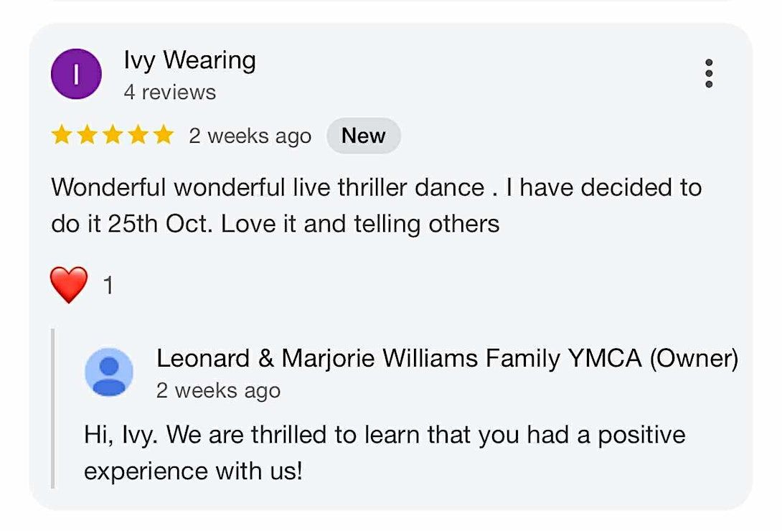Image resolution: width=782 pixels, height=531 pixels.
Task: Toggle the red heart reaction
Action: (69, 285)
